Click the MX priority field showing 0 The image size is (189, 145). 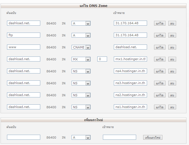point(102,59)
